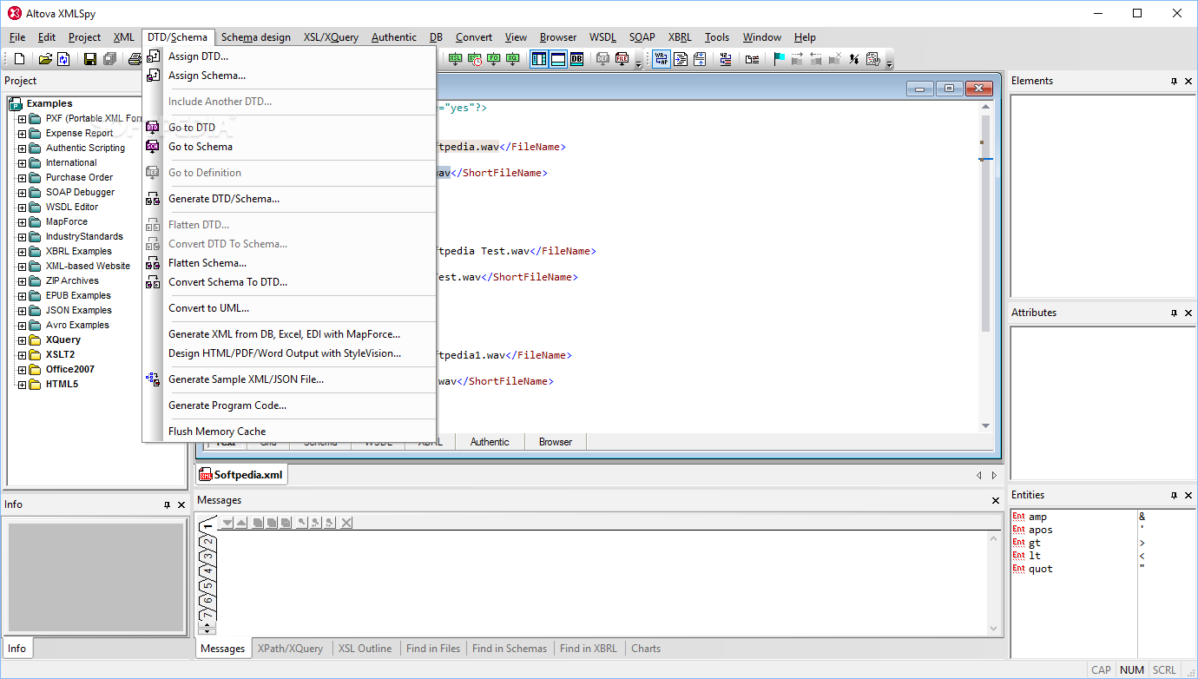Toggle the bottom panel layout button

(558, 59)
